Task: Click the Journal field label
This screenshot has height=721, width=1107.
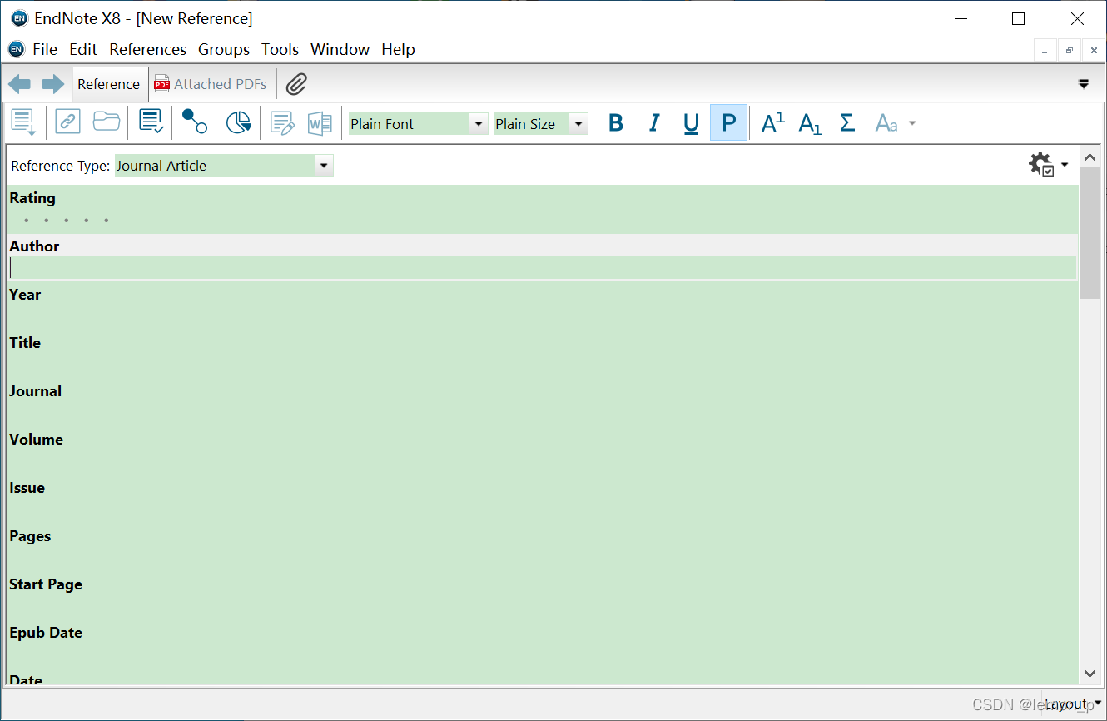Action: coord(36,391)
